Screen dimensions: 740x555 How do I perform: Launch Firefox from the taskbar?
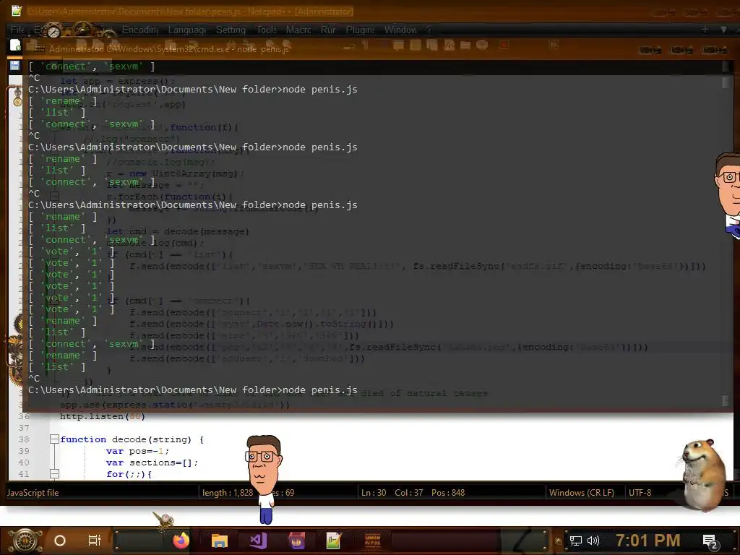(x=181, y=541)
